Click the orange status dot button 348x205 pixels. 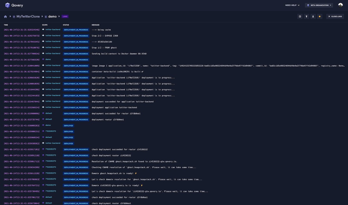(320, 17)
